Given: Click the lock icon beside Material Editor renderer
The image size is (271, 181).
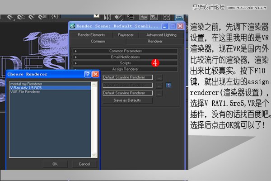Looking at the screenshot, I should pyautogui.click(x=168, y=85).
